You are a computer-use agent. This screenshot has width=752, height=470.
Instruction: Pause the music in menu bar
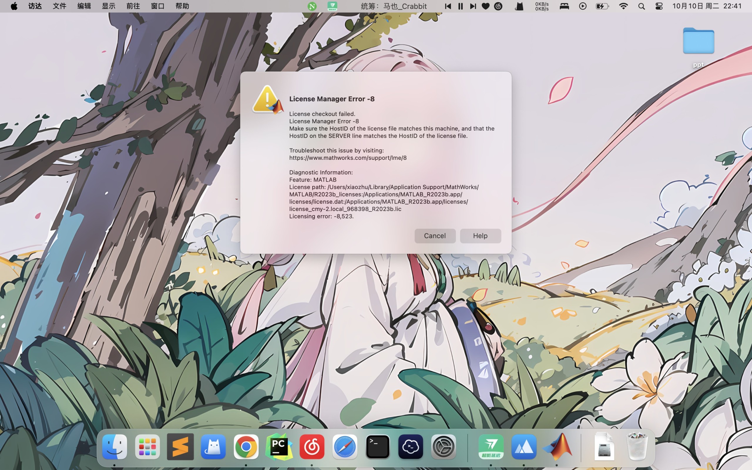pyautogui.click(x=461, y=6)
